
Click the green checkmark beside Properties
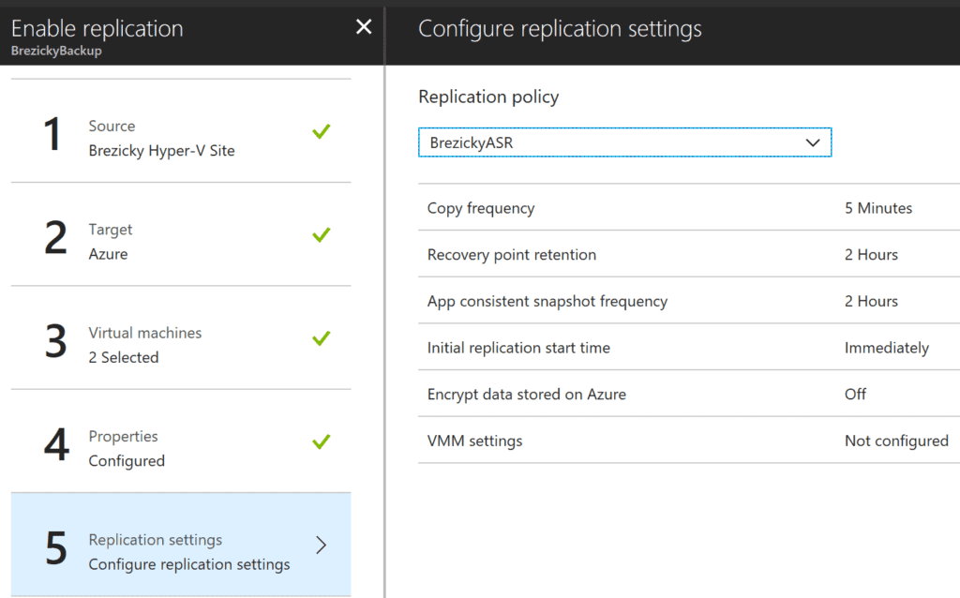point(321,441)
